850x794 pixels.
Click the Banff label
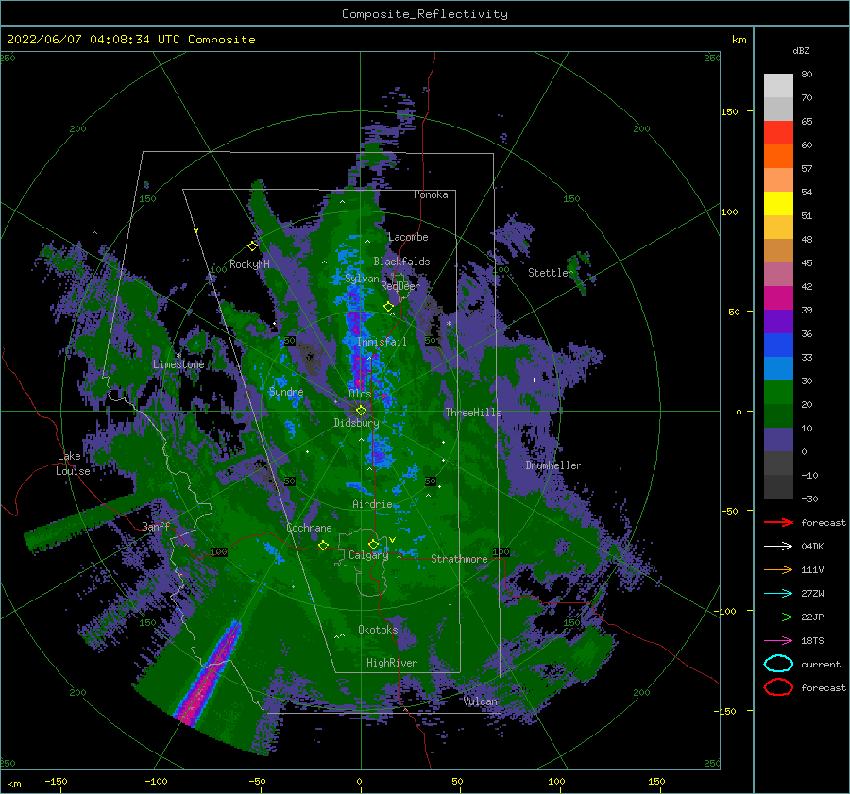(x=156, y=526)
